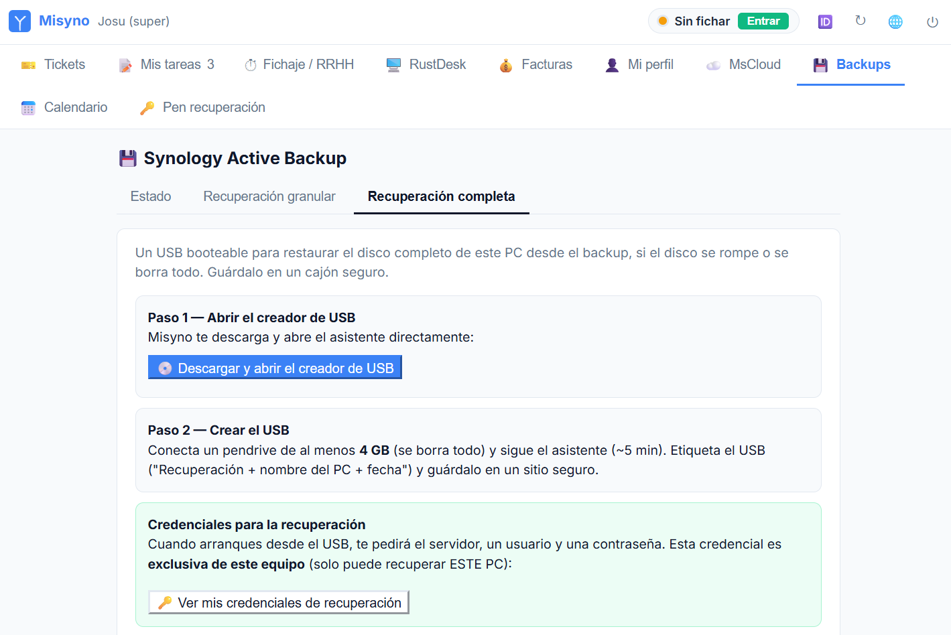951x635 pixels.
Task: Open Calendario
Action: [64, 107]
